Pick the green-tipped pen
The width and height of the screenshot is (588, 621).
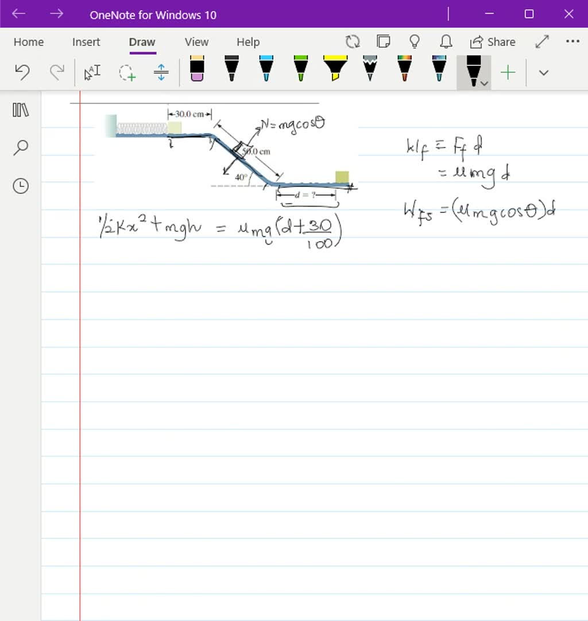click(x=301, y=68)
